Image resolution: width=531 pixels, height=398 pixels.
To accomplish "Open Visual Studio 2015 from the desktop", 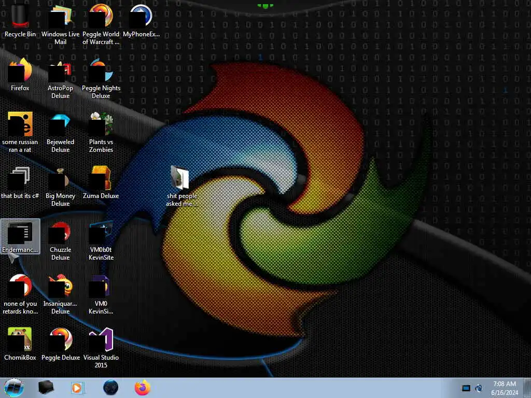I will pyautogui.click(x=101, y=348).
